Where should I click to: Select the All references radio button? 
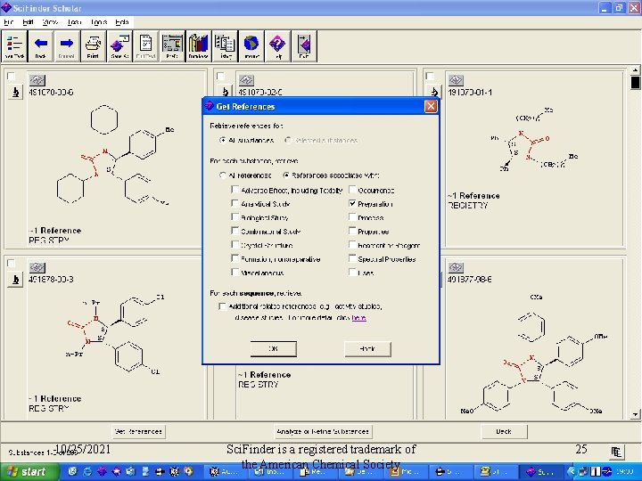pyautogui.click(x=223, y=175)
